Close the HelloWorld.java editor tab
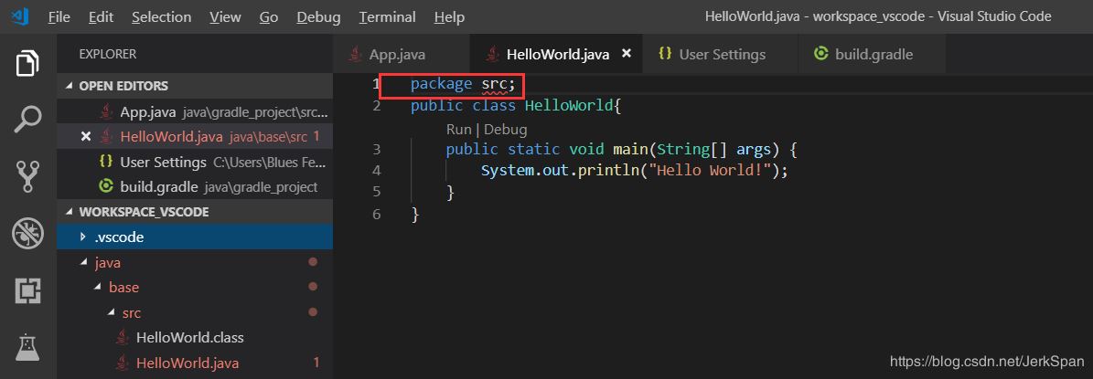 pyautogui.click(x=626, y=54)
